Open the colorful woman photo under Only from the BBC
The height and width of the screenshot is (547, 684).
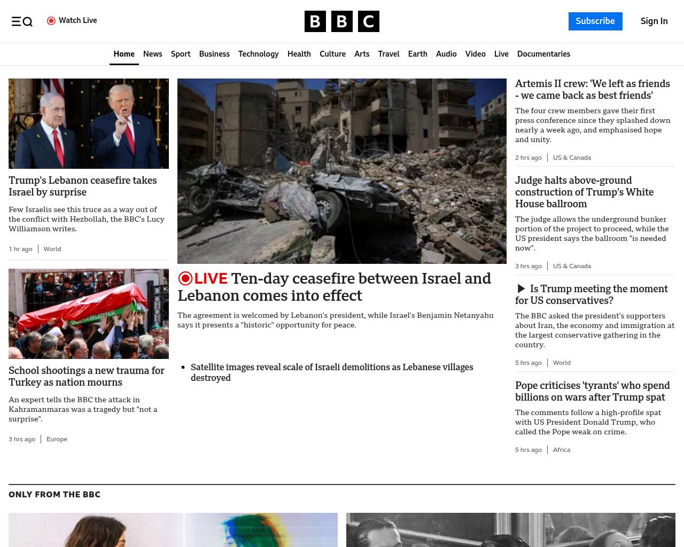(173, 530)
